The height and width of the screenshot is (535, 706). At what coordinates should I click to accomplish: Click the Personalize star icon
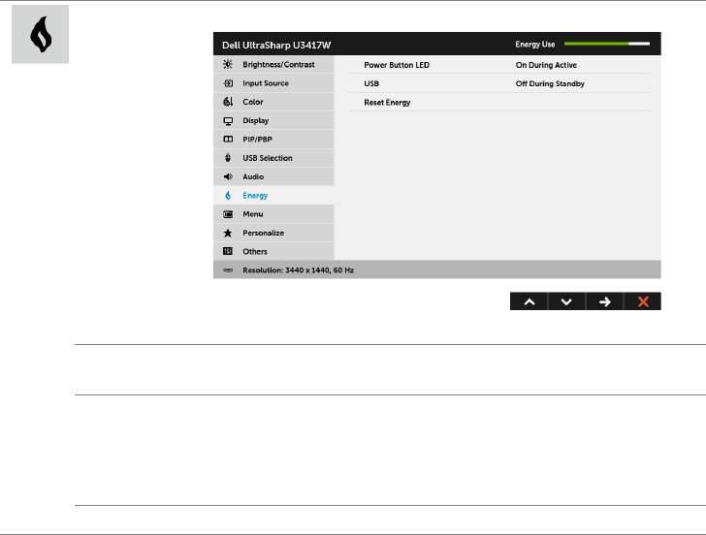click(x=228, y=233)
